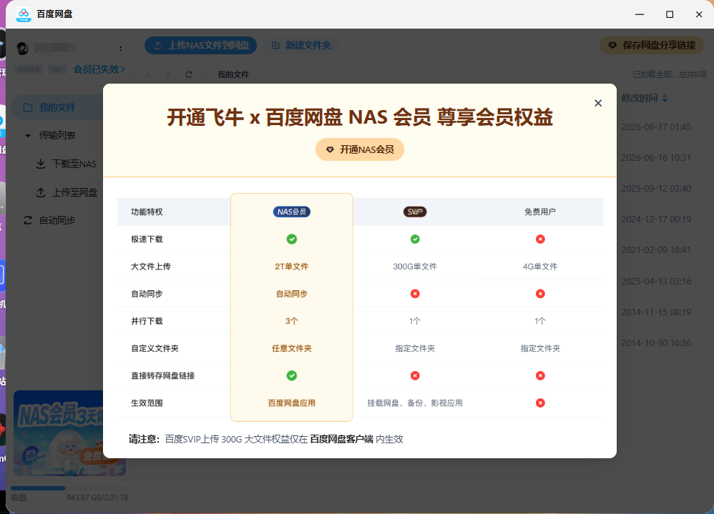
Task: Click the 任意文件夹 cell
Action: 291,348
